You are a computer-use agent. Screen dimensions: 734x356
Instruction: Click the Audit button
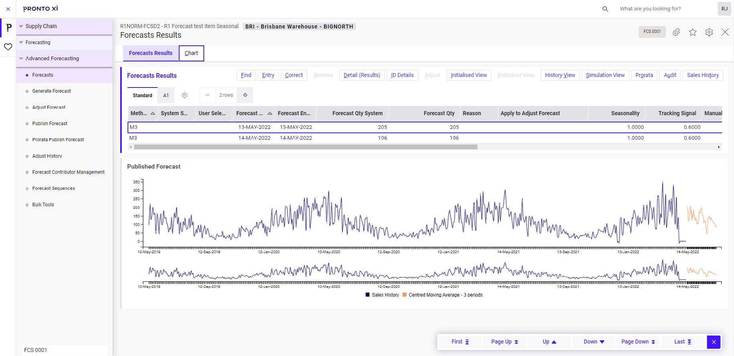coord(670,75)
